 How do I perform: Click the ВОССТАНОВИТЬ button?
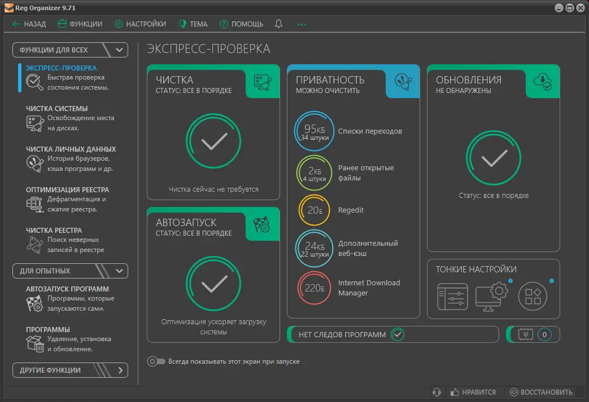541,392
